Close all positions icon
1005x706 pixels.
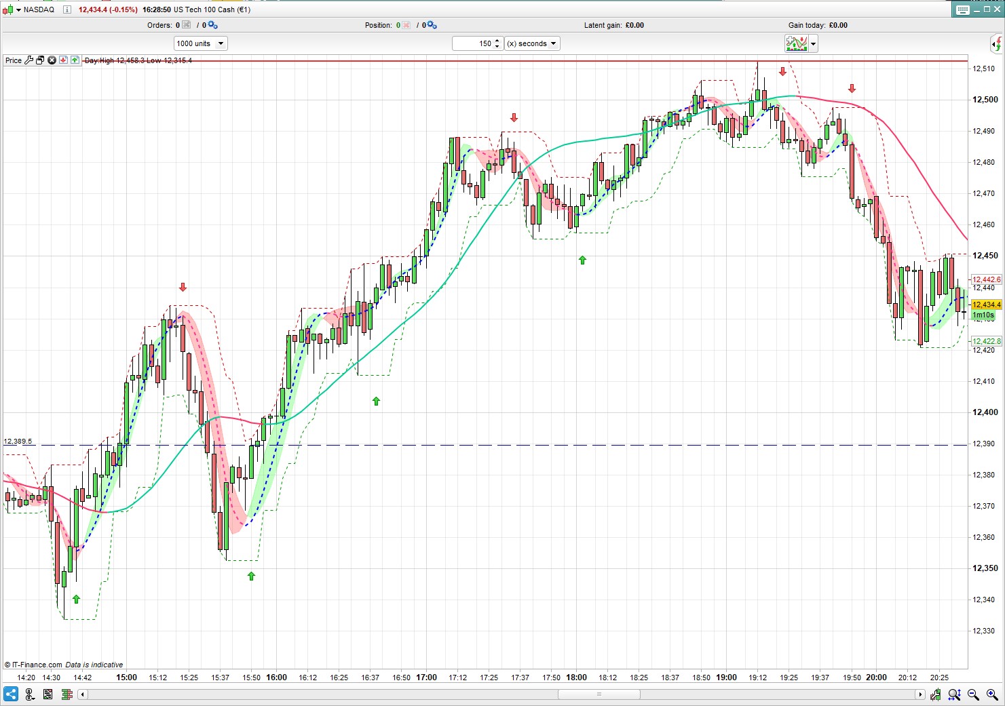406,25
